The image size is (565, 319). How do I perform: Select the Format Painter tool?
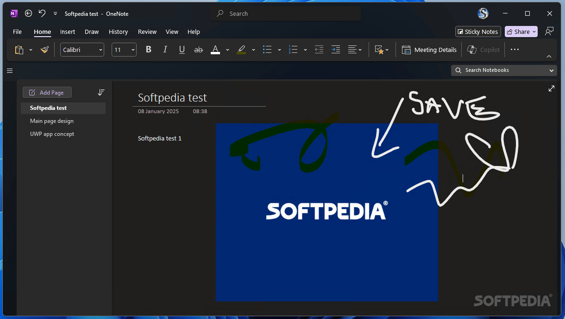point(44,50)
